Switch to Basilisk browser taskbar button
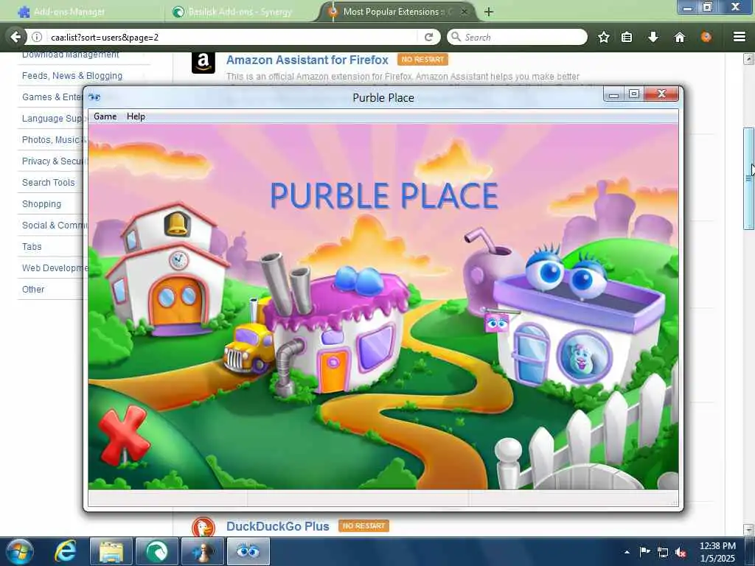 (157, 551)
